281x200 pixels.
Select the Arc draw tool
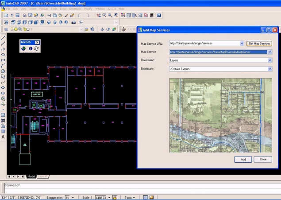3,66
